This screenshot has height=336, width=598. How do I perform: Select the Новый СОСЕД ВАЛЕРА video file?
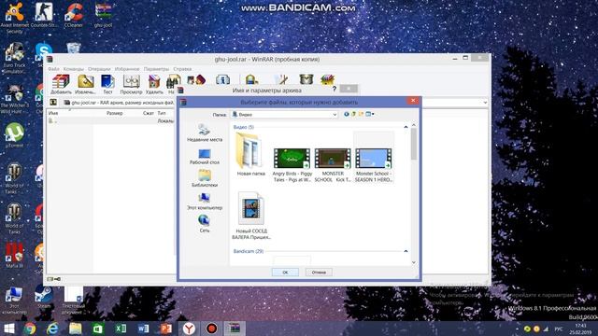point(251,216)
